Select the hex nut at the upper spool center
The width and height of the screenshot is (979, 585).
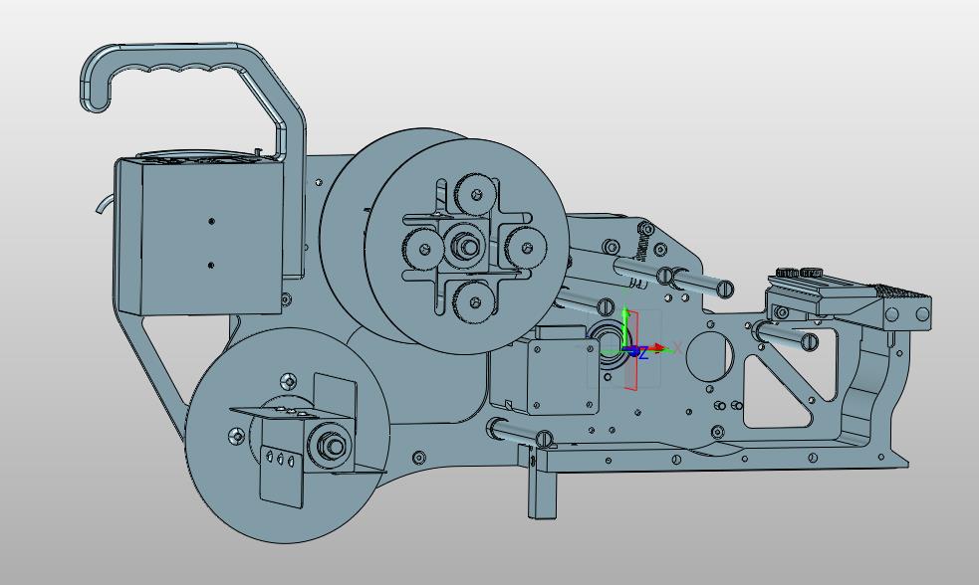coord(466,245)
